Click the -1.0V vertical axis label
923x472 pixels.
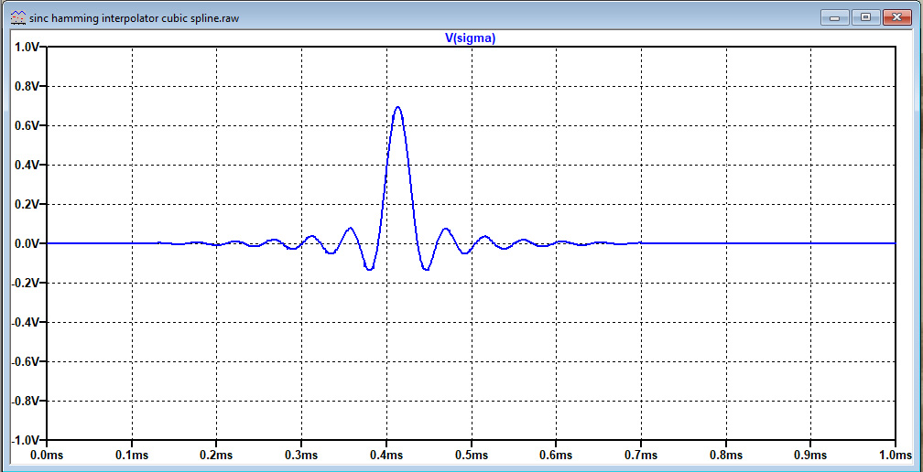[x=26, y=440]
